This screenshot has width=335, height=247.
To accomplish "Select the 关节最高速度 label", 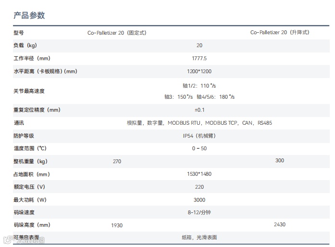I will coord(29,91).
